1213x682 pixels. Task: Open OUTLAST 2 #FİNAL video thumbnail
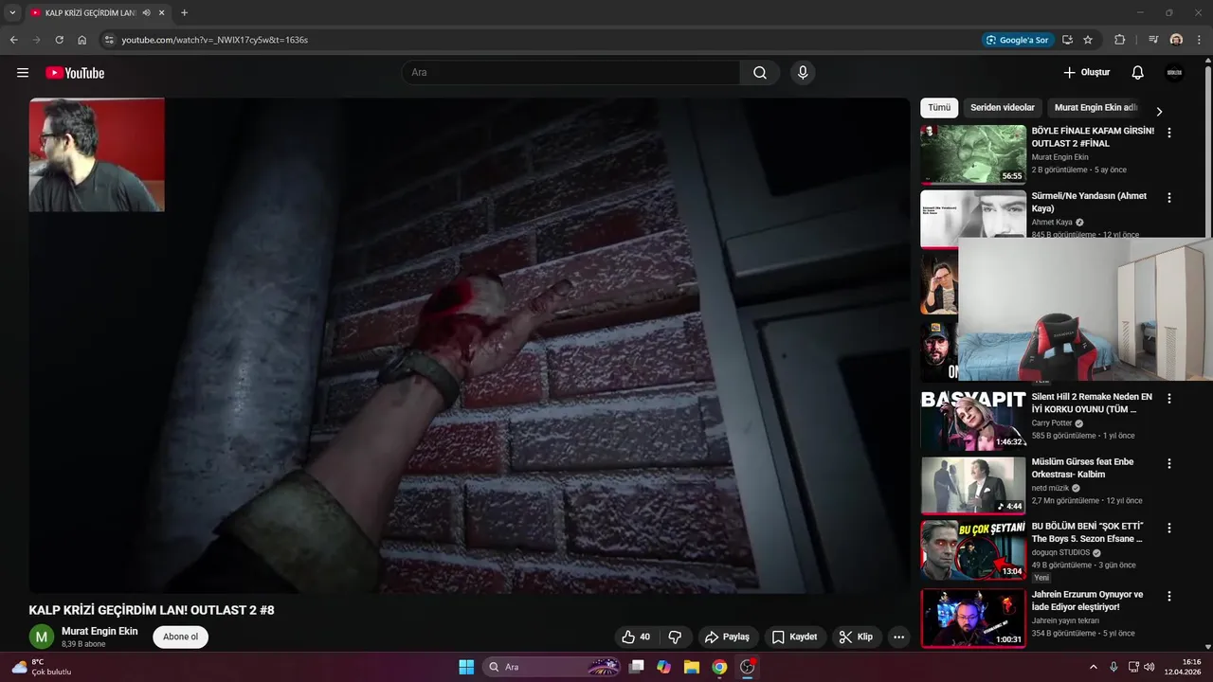pyautogui.click(x=973, y=154)
